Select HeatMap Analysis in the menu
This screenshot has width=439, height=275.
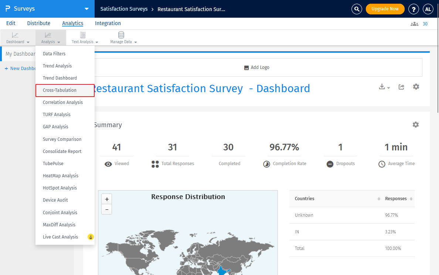[61, 176]
